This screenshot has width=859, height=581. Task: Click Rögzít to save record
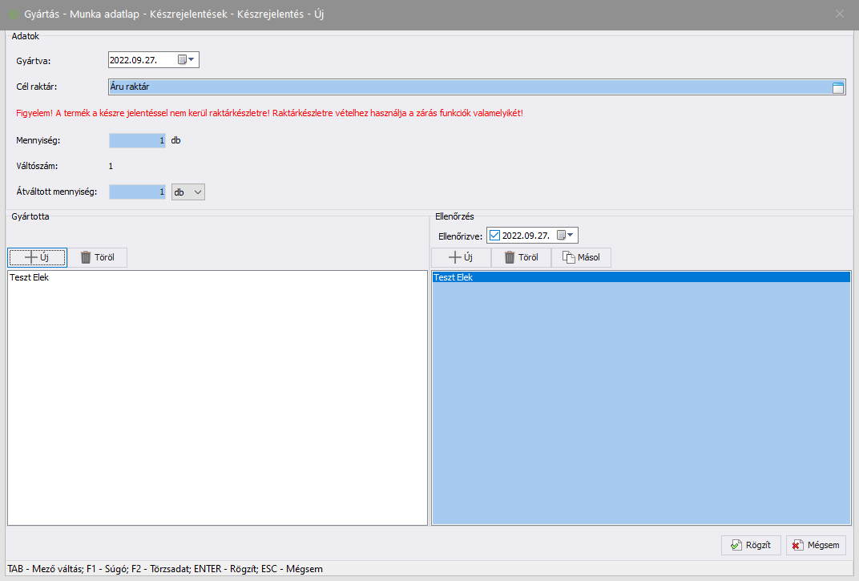(x=751, y=545)
